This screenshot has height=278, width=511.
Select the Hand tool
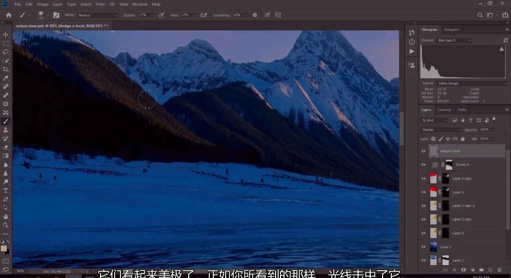(6, 216)
